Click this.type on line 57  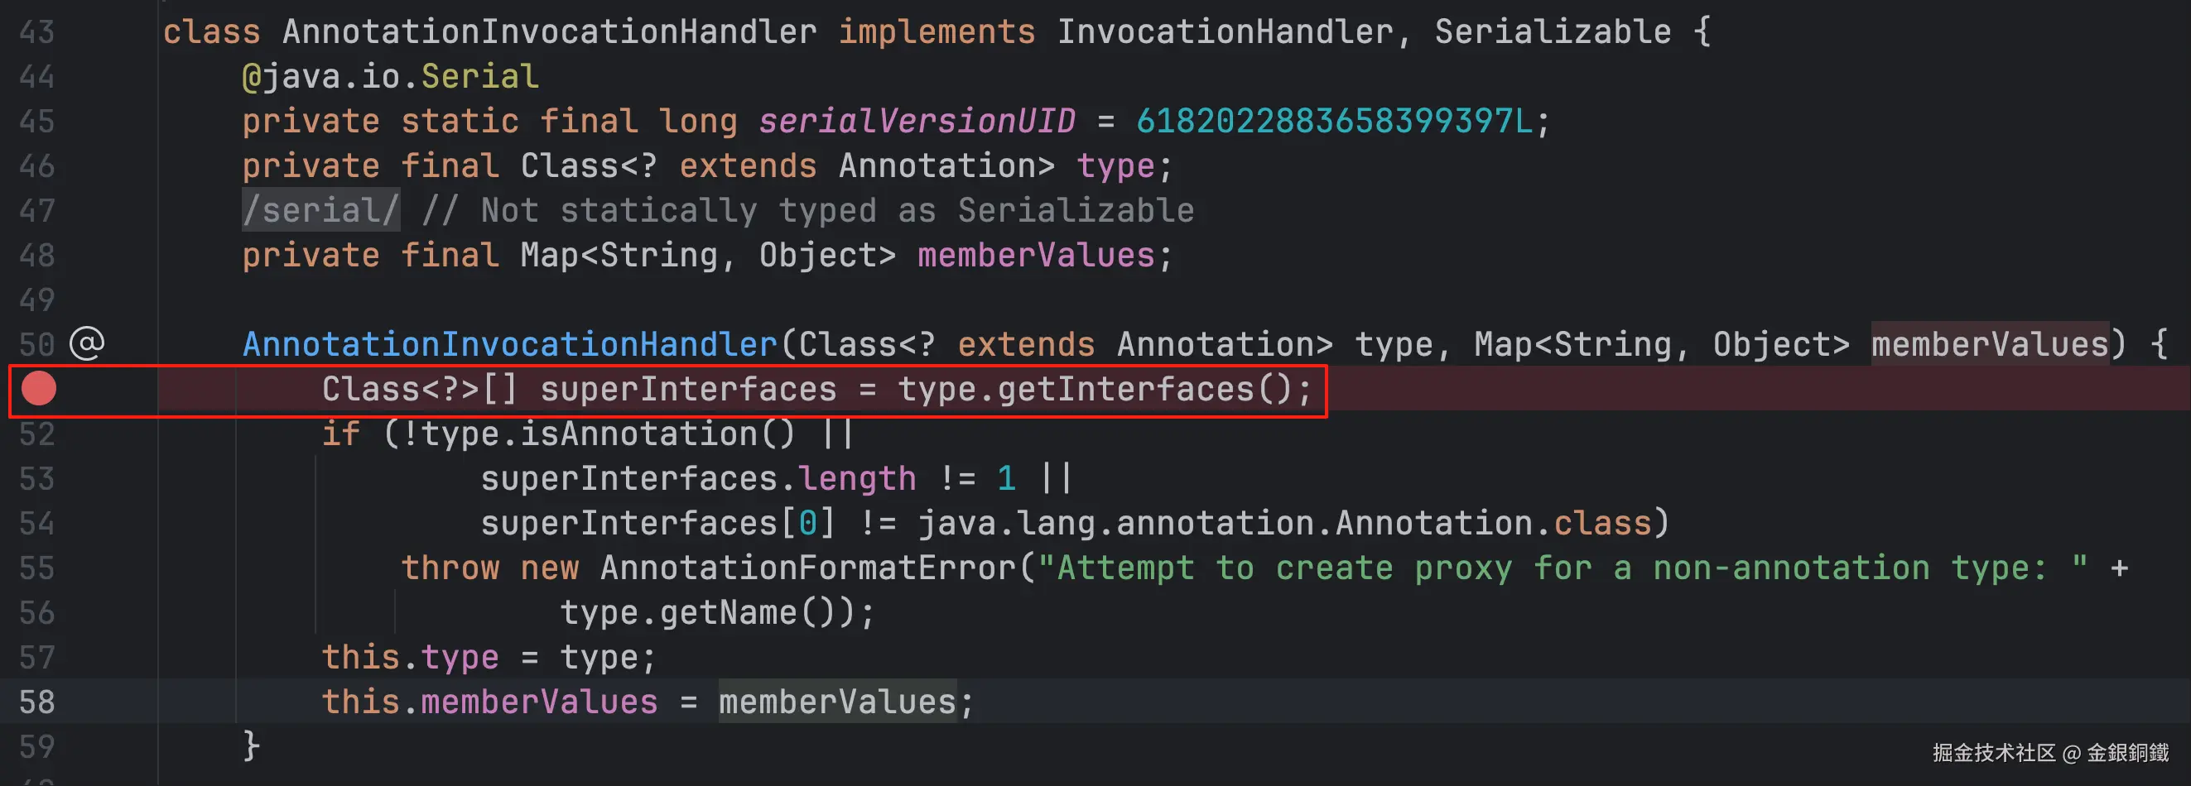click(410, 657)
